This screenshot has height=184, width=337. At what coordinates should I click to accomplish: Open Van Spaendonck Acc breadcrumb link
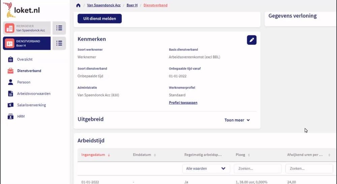(x=103, y=5)
